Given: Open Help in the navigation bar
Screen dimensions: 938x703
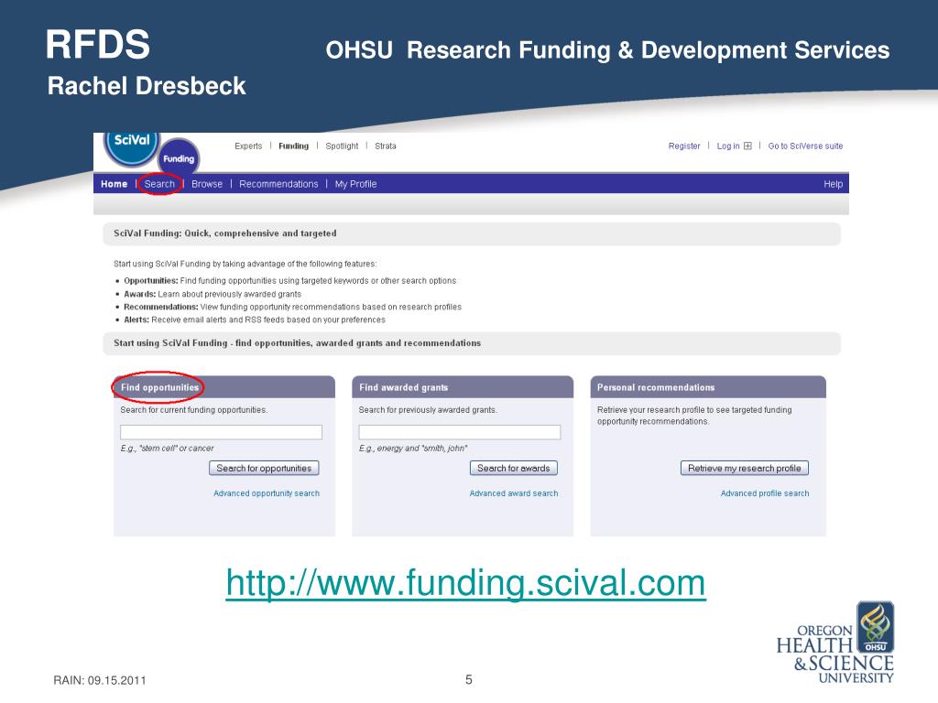Looking at the screenshot, I should (x=833, y=184).
